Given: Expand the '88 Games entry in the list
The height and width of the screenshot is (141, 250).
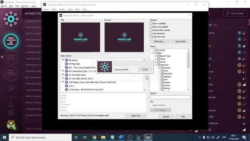Looking at the screenshot, I should (x=63, y=60).
